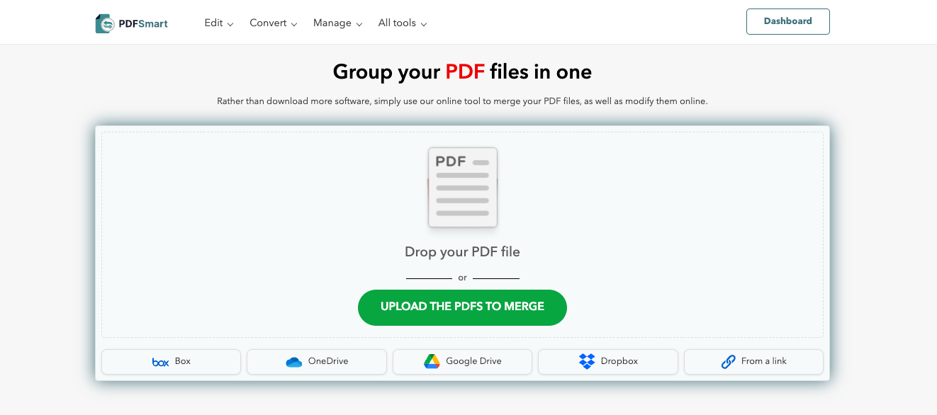Open the All tools menu
Viewport: 937px width, 415px height.
click(398, 23)
